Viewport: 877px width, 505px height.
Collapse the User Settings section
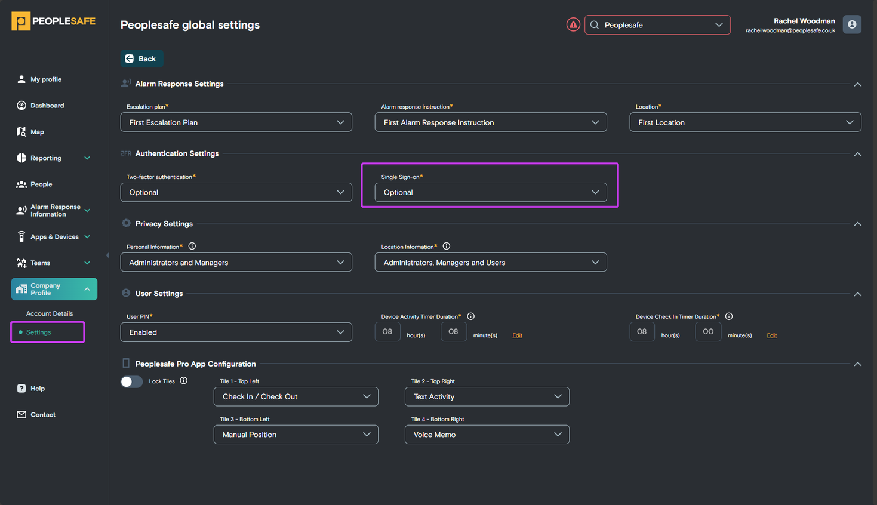coord(858,294)
